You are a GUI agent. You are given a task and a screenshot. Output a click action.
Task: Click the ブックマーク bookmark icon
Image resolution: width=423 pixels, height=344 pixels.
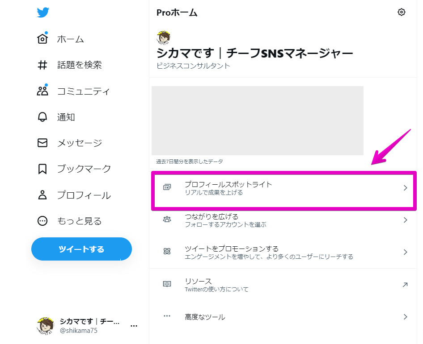pyautogui.click(x=42, y=169)
